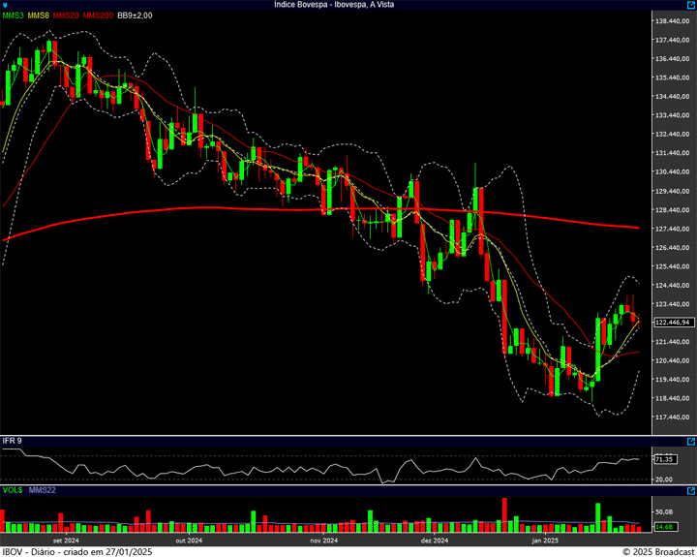Click the 'set 2024' date on time axis
Image resolution: width=697 pixels, height=557 pixels.
[66, 540]
